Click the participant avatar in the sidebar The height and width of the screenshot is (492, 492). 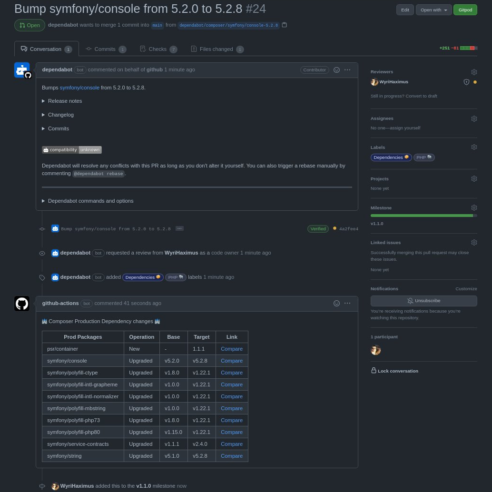[375, 350]
